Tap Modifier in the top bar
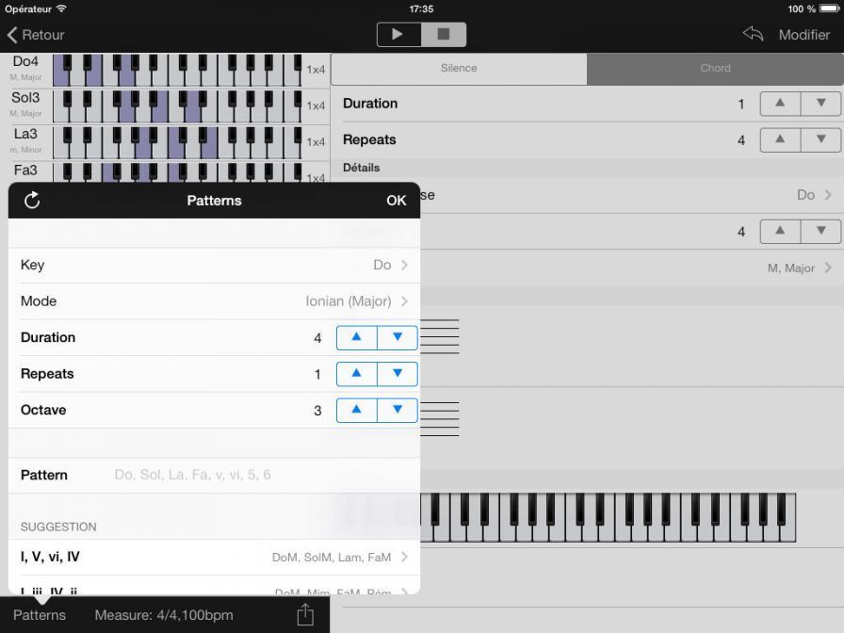The height and width of the screenshot is (633, 844). 803,34
